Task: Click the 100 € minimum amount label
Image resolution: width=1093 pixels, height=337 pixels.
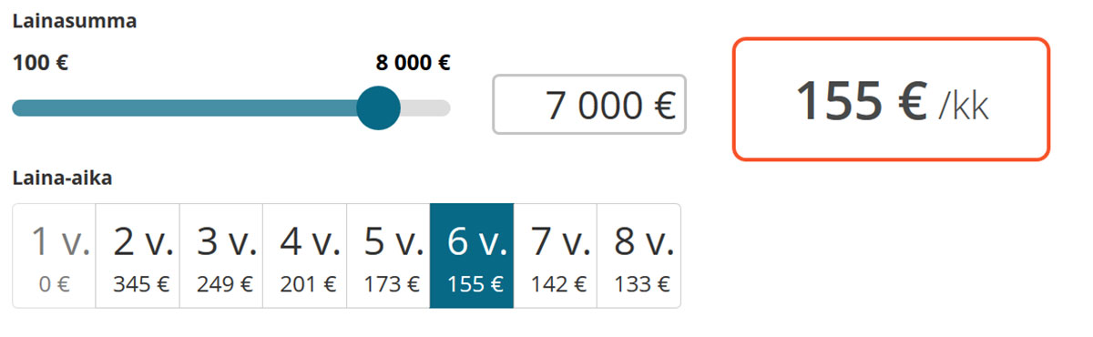Action: (41, 64)
